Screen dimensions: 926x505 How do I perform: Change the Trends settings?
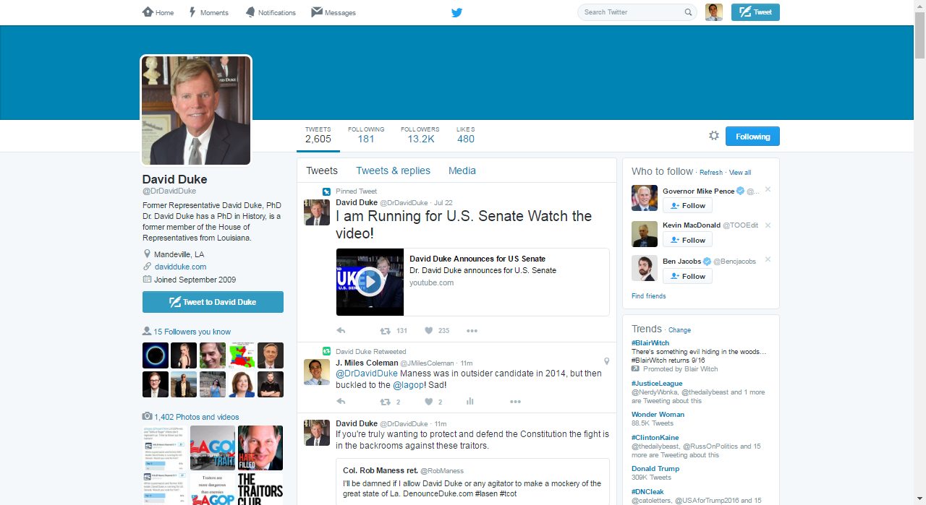[679, 330]
